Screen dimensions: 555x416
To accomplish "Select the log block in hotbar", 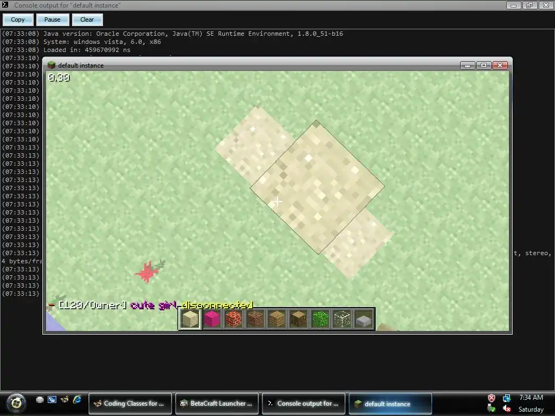I will (x=299, y=320).
